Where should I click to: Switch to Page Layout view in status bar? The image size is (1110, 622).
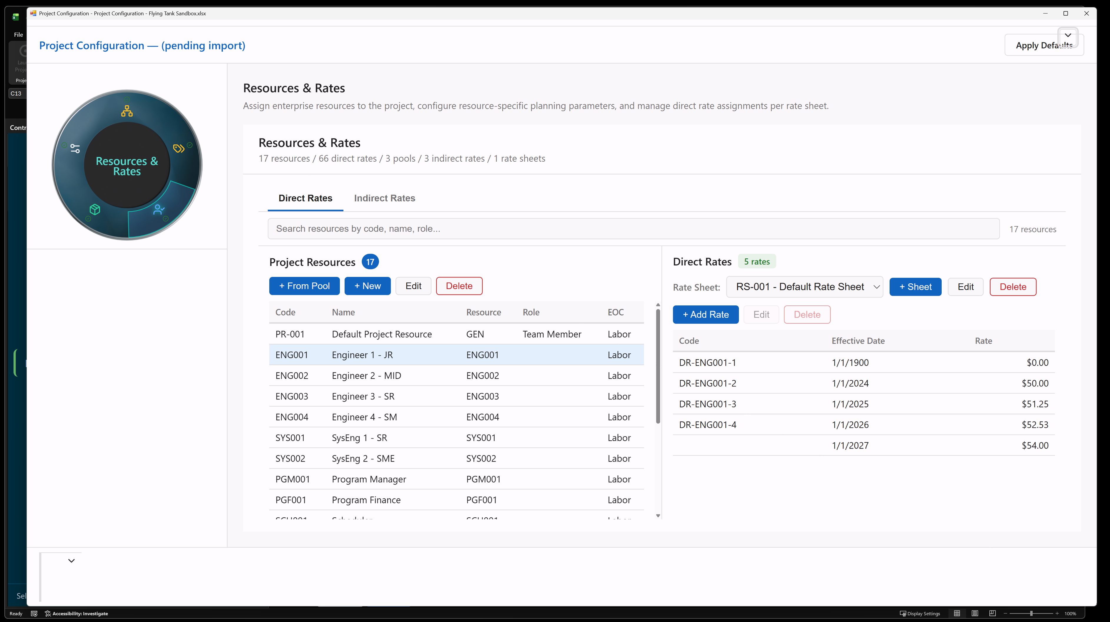[x=975, y=613]
